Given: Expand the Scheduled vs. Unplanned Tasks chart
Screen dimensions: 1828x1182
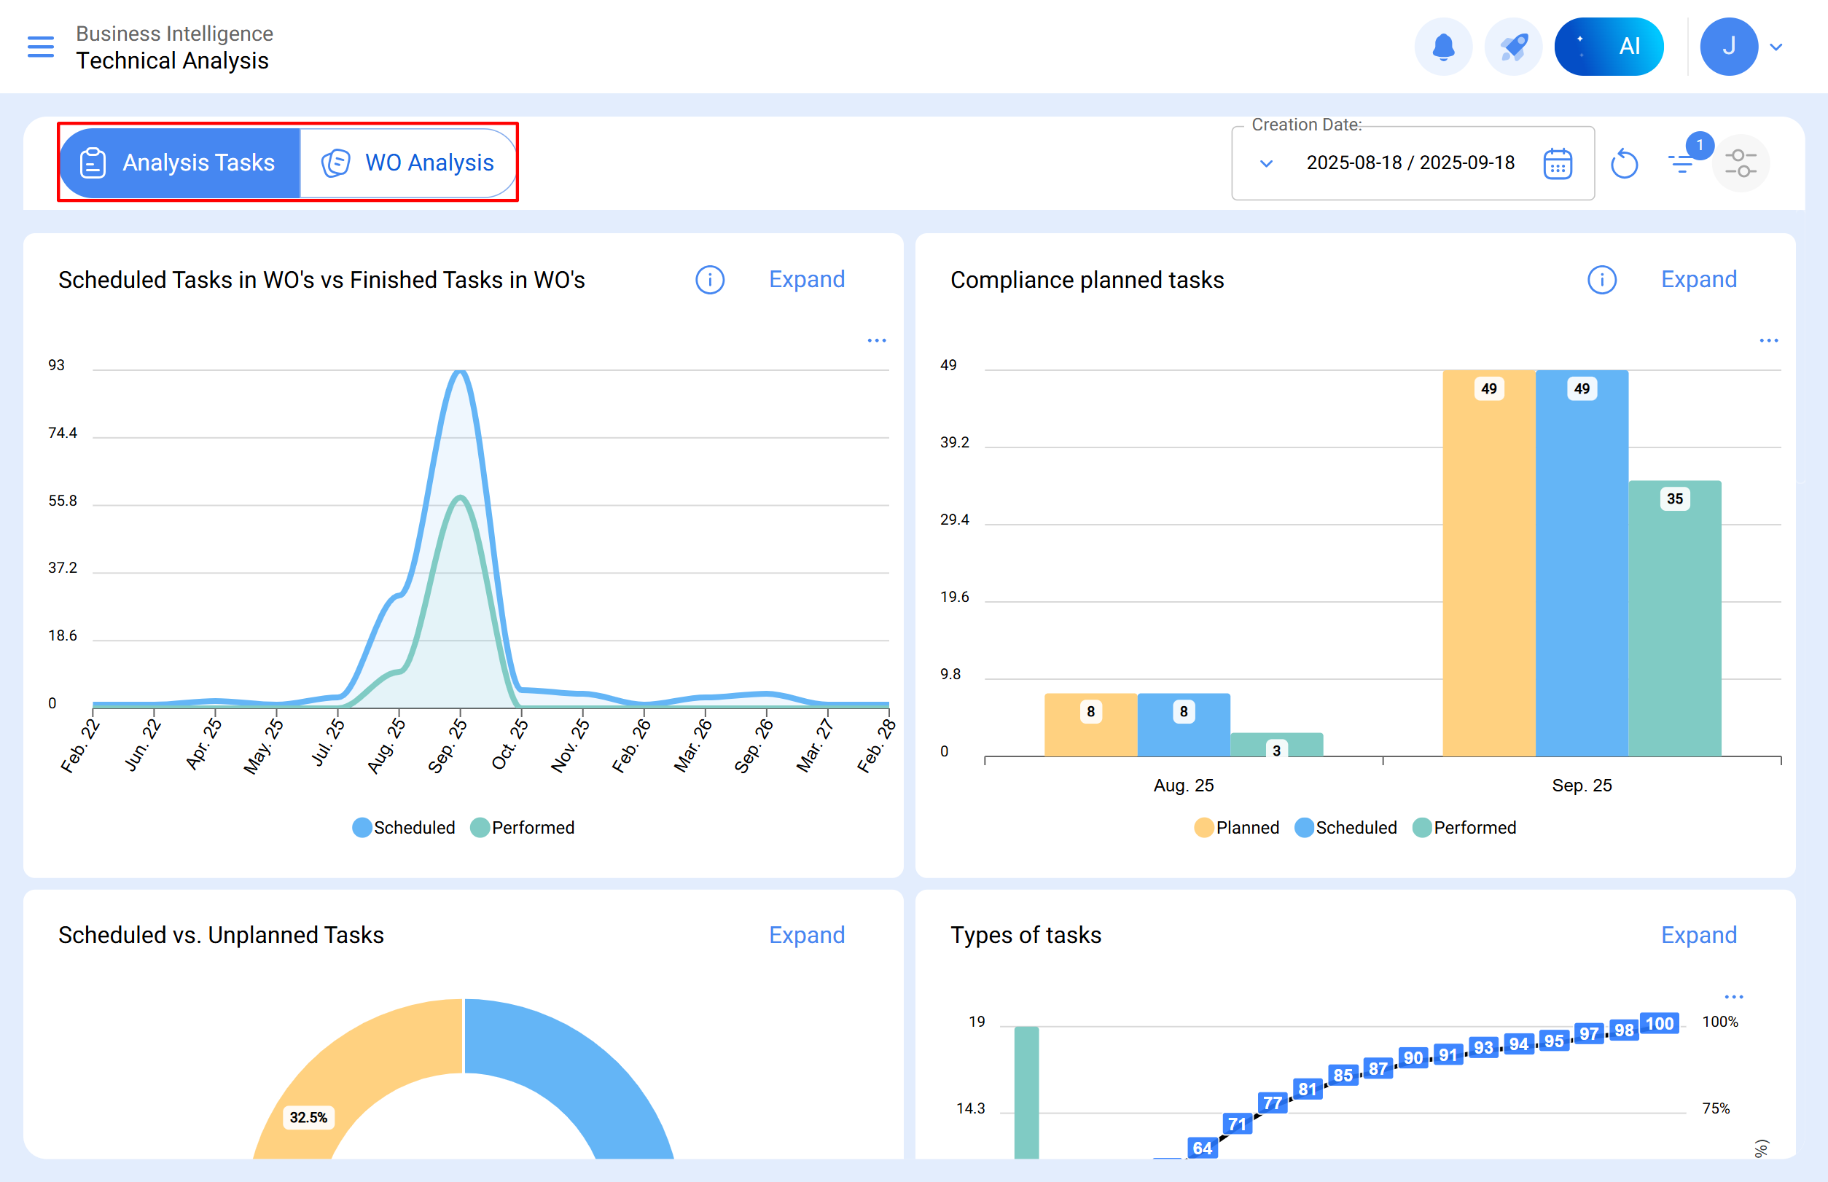Looking at the screenshot, I should coord(806,935).
